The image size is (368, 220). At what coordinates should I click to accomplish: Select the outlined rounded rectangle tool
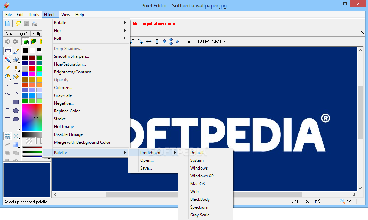(8, 119)
